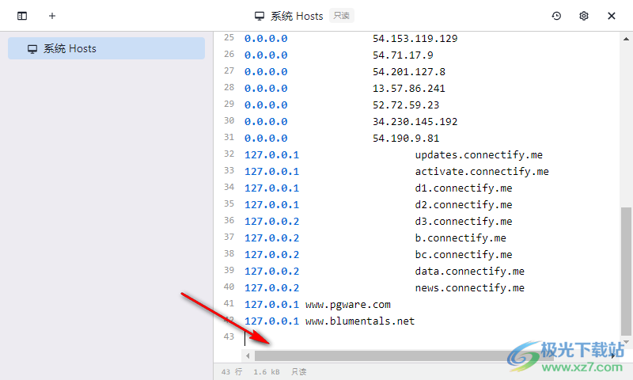633x380 pixels.
Task: Select 系统 Hosts in the sidebar list
Action: [106, 48]
